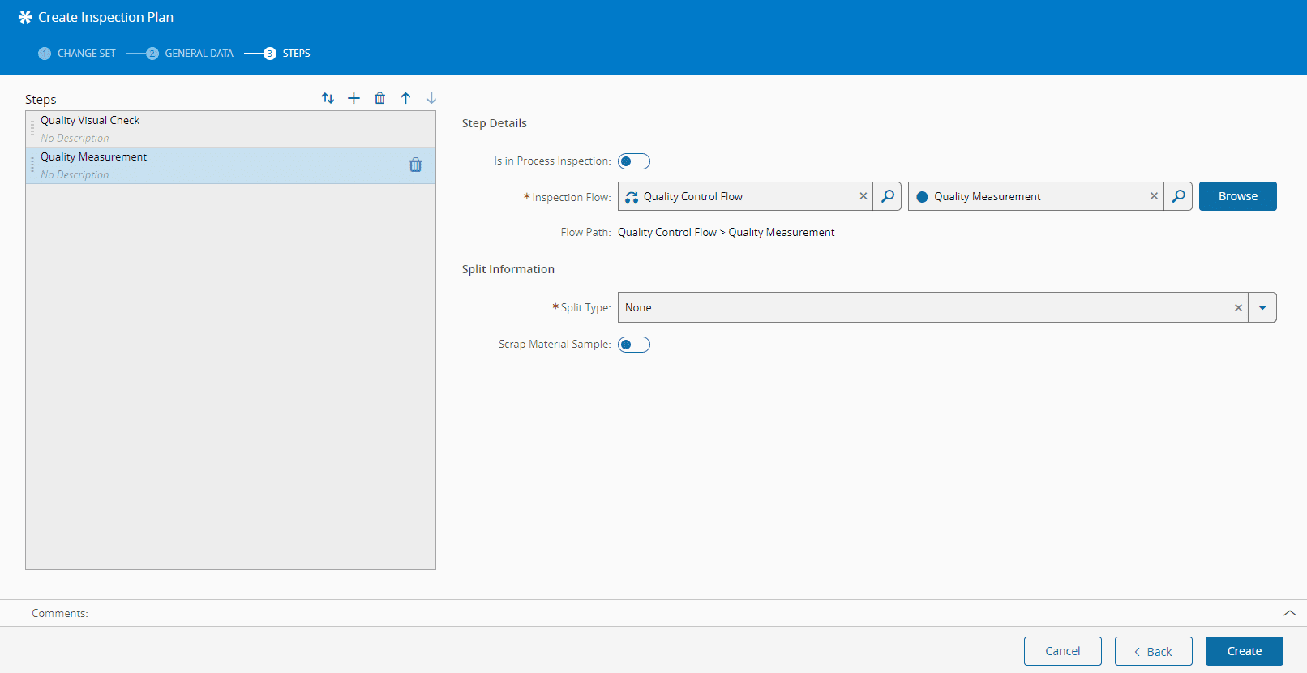Clear the Split Type None value
Image resolution: width=1307 pixels, height=673 pixels.
pyautogui.click(x=1238, y=308)
